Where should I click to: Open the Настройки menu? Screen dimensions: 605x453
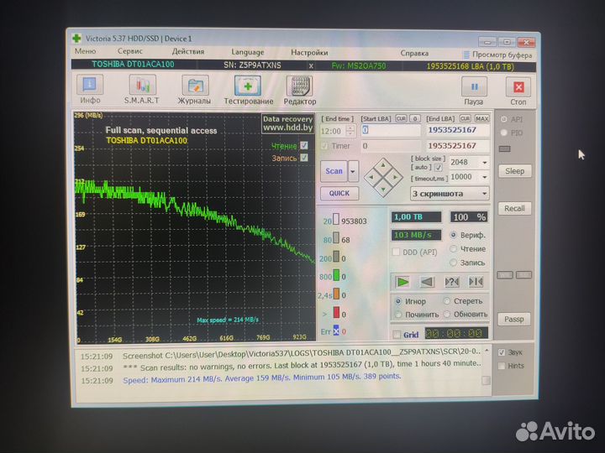click(309, 52)
